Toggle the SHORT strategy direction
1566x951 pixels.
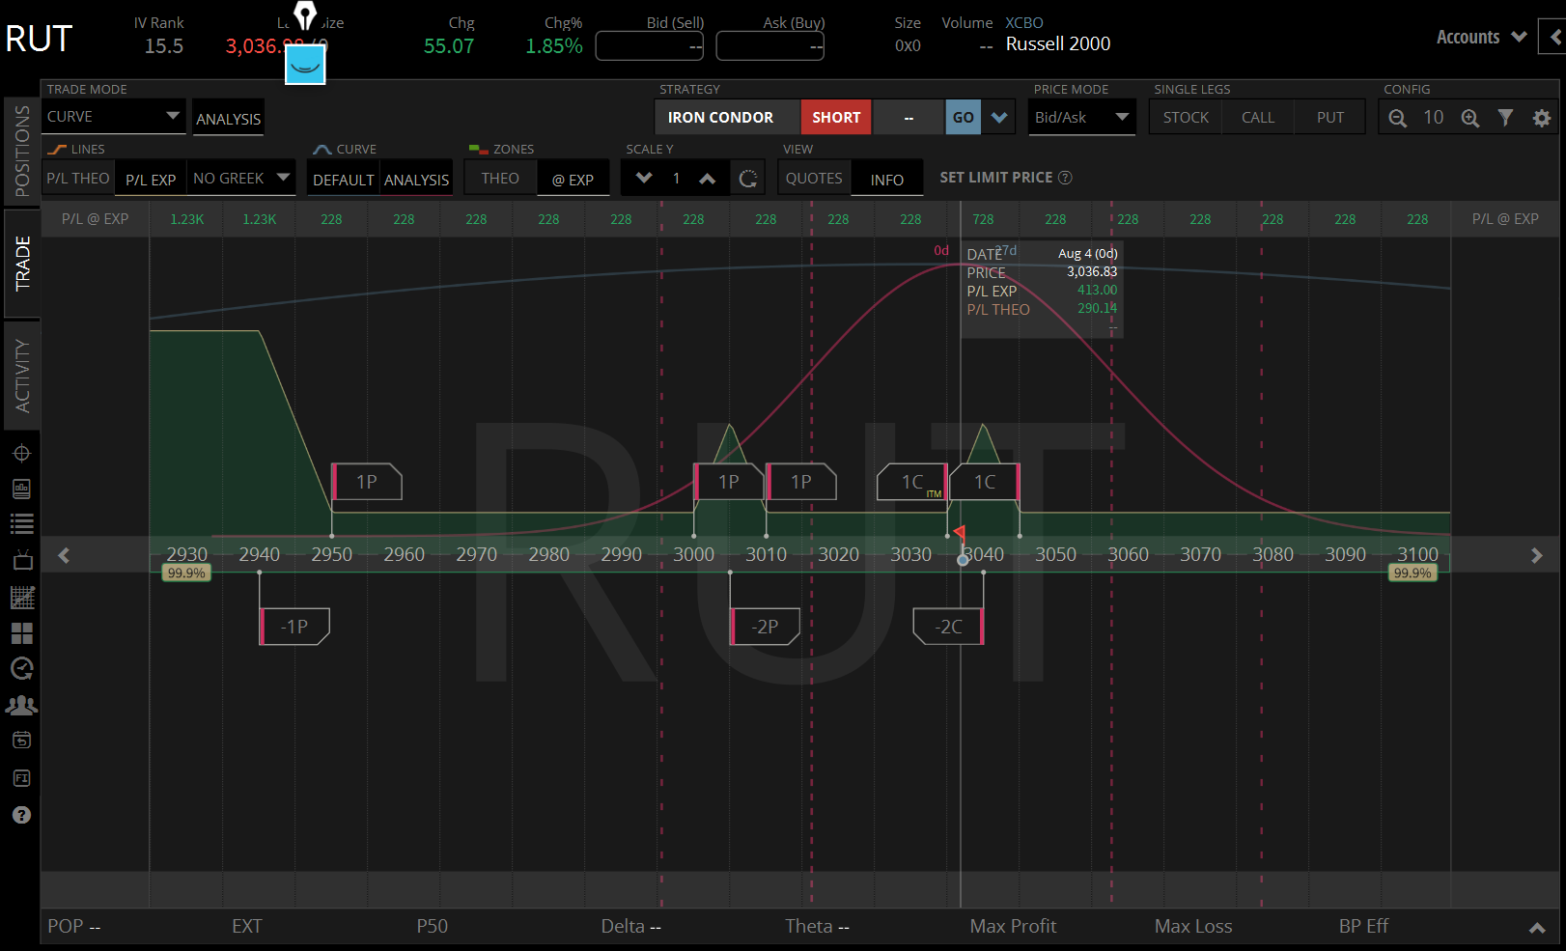pyautogui.click(x=836, y=118)
